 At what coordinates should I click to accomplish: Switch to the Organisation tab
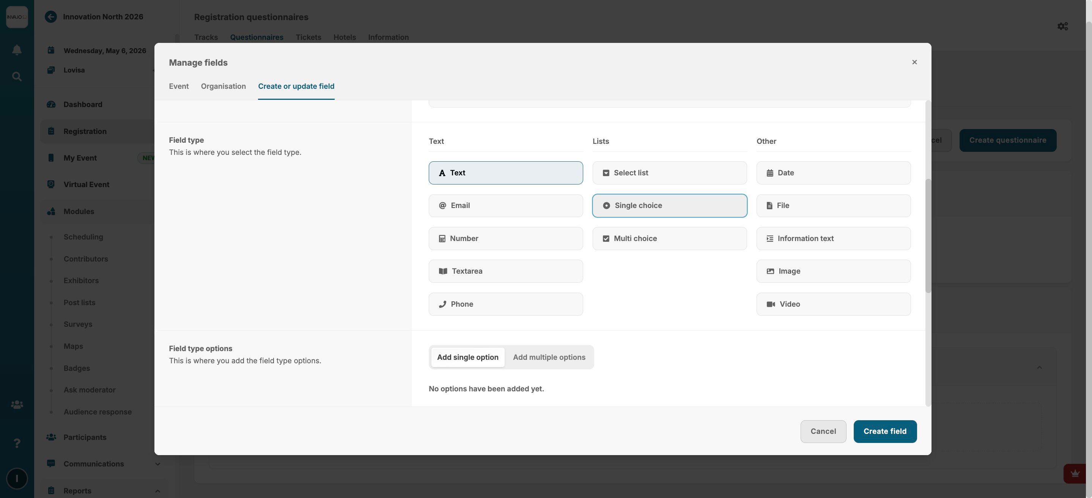click(223, 86)
